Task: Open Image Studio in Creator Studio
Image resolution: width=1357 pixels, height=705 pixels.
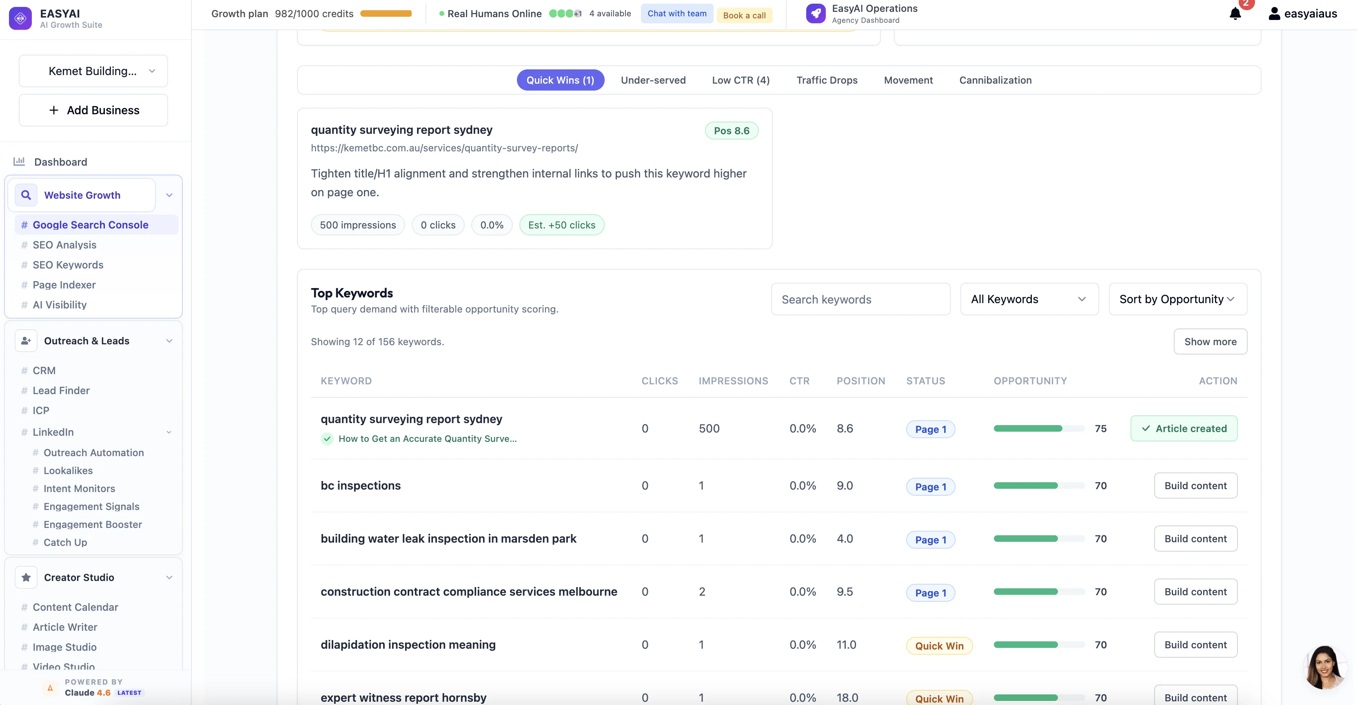Action: tap(64, 647)
